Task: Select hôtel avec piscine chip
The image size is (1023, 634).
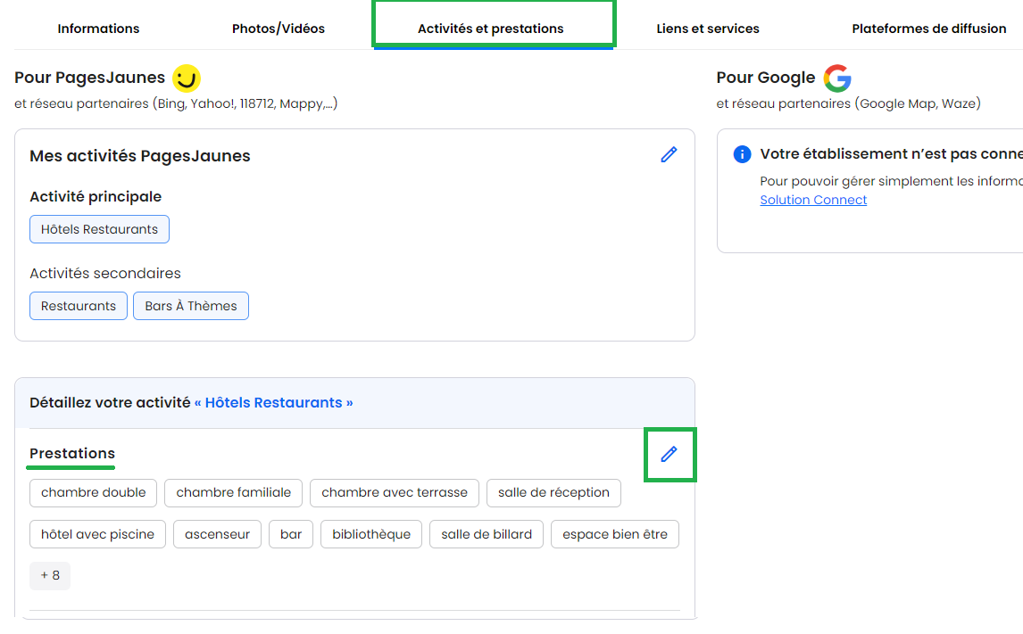Action: (x=98, y=534)
